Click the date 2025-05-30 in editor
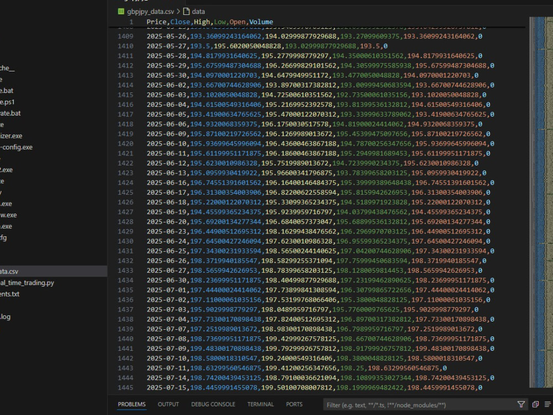The height and width of the screenshot is (415, 553). pyautogui.click(x=168, y=75)
